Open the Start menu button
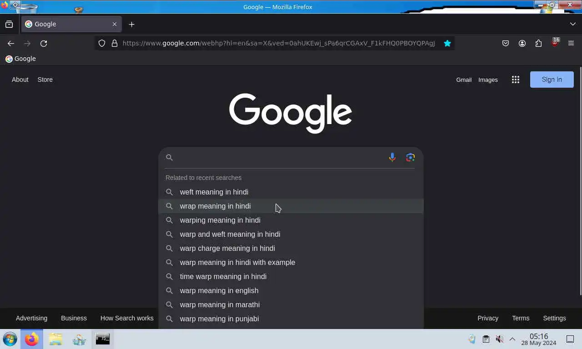The width and height of the screenshot is (582, 349). (10, 339)
